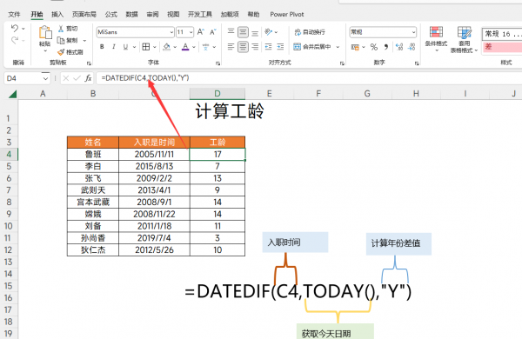Center text horizontally

pyautogui.click(x=243, y=47)
